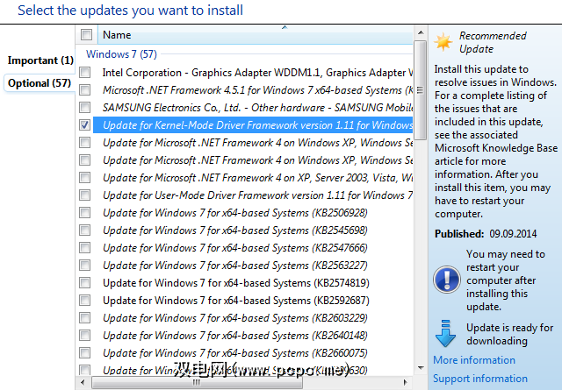Uncheck the Kernel-Mode Driver Framework update

point(85,124)
